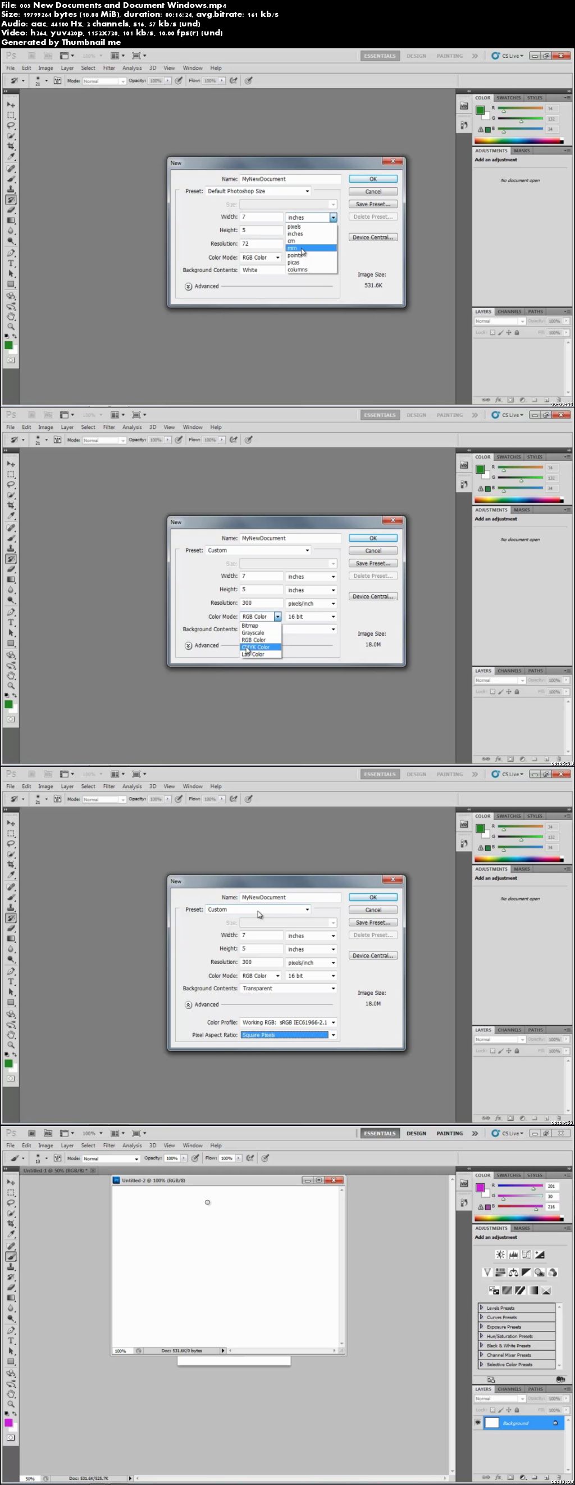Hide the Background layer with eye icon

click(x=478, y=1423)
